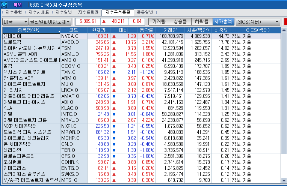The image size is (287, 186).
Task: Select the 코히런트 row
Action: coord(142,162)
